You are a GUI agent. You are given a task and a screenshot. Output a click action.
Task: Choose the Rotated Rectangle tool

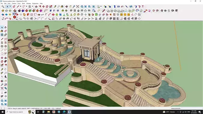5,43
